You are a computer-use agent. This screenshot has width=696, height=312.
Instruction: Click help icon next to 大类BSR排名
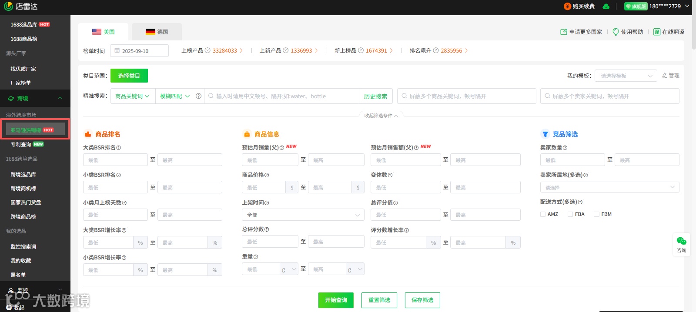pyautogui.click(x=119, y=148)
